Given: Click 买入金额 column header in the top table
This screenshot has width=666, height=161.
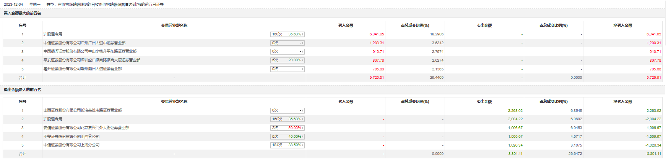Looking at the screenshot, I should [x=346, y=26].
